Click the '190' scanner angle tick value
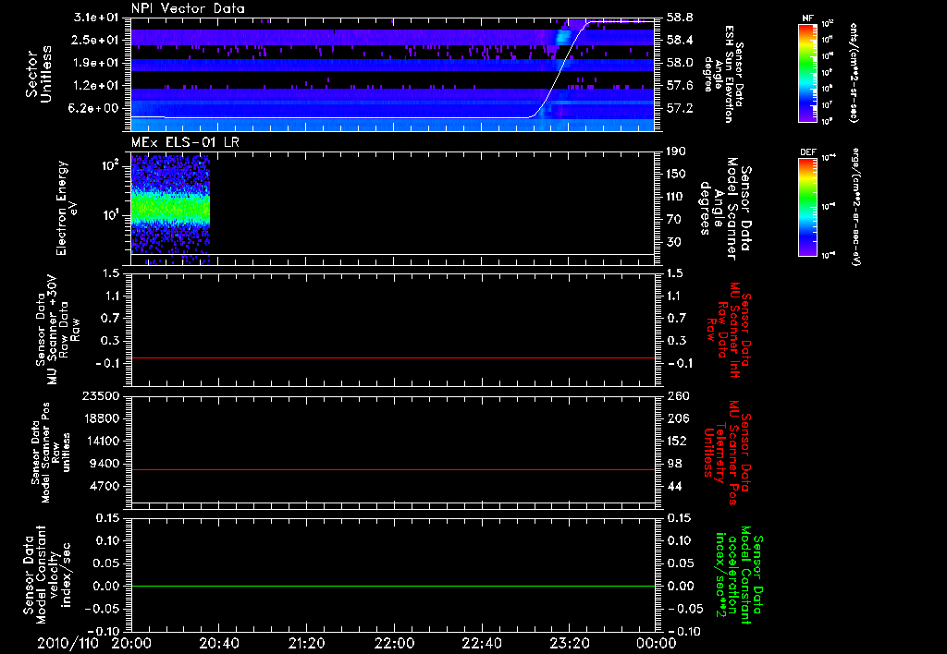Image resolution: width=947 pixels, height=654 pixels. (x=676, y=151)
